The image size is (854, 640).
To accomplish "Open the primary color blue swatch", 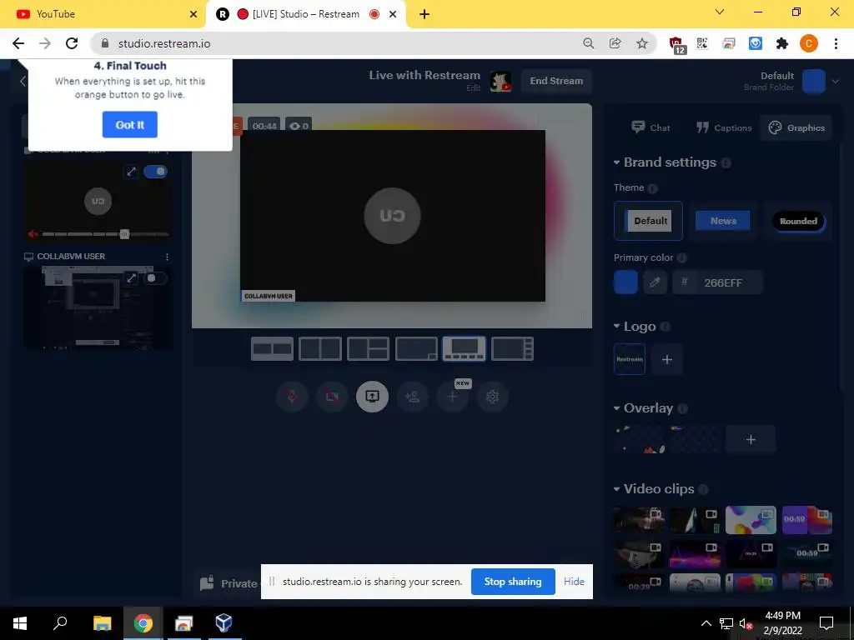I will pyautogui.click(x=625, y=282).
